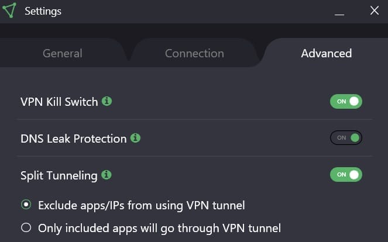
Task: Click 'Only included apps will go through VPN tunnel' text
Action: click(159, 228)
